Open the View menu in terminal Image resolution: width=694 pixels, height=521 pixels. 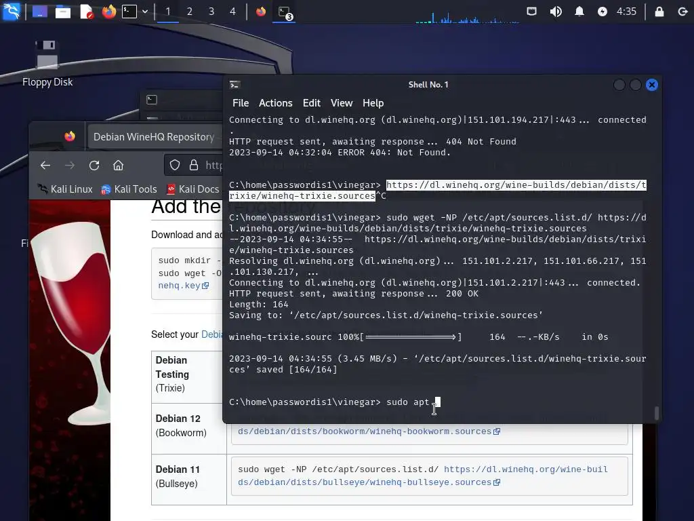click(342, 103)
